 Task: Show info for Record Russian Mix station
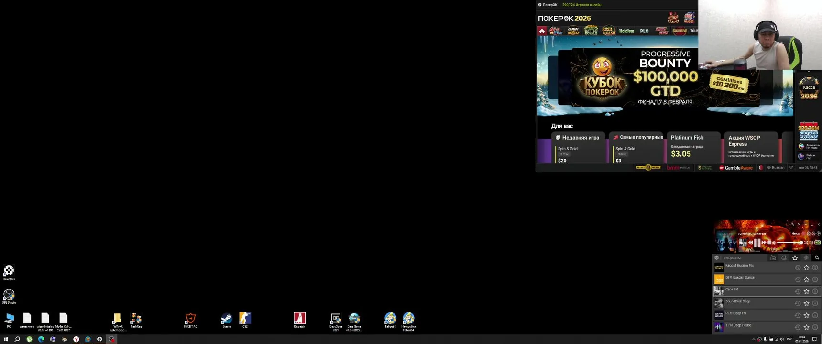815,268
